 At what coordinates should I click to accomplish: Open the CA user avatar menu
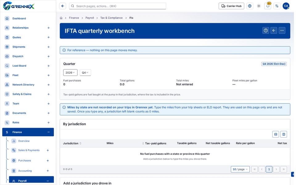(286, 6)
